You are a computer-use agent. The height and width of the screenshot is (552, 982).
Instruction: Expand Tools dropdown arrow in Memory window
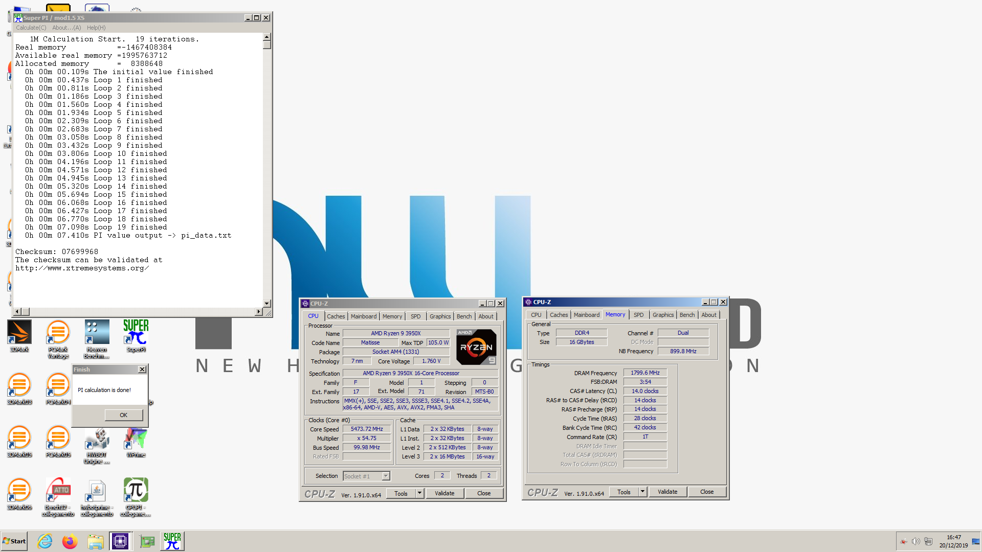tap(642, 492)
